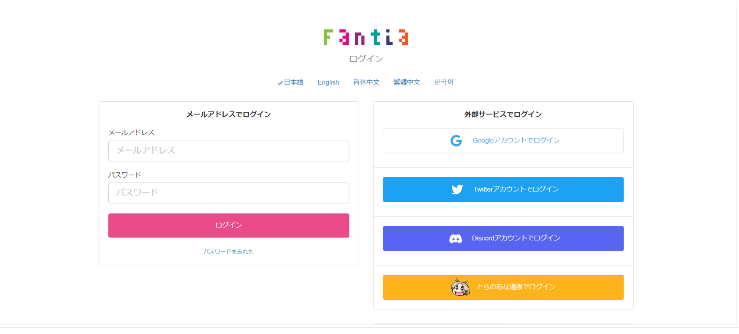This screenshot has height=334, width=739.
Task: Log in with Twitterアカウントでログイン button
Action: [x=503, y=189]
